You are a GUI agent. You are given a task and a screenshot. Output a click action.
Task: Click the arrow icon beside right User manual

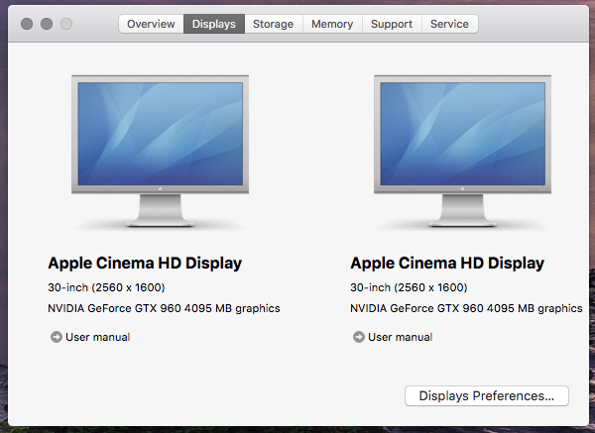(359, 337)
